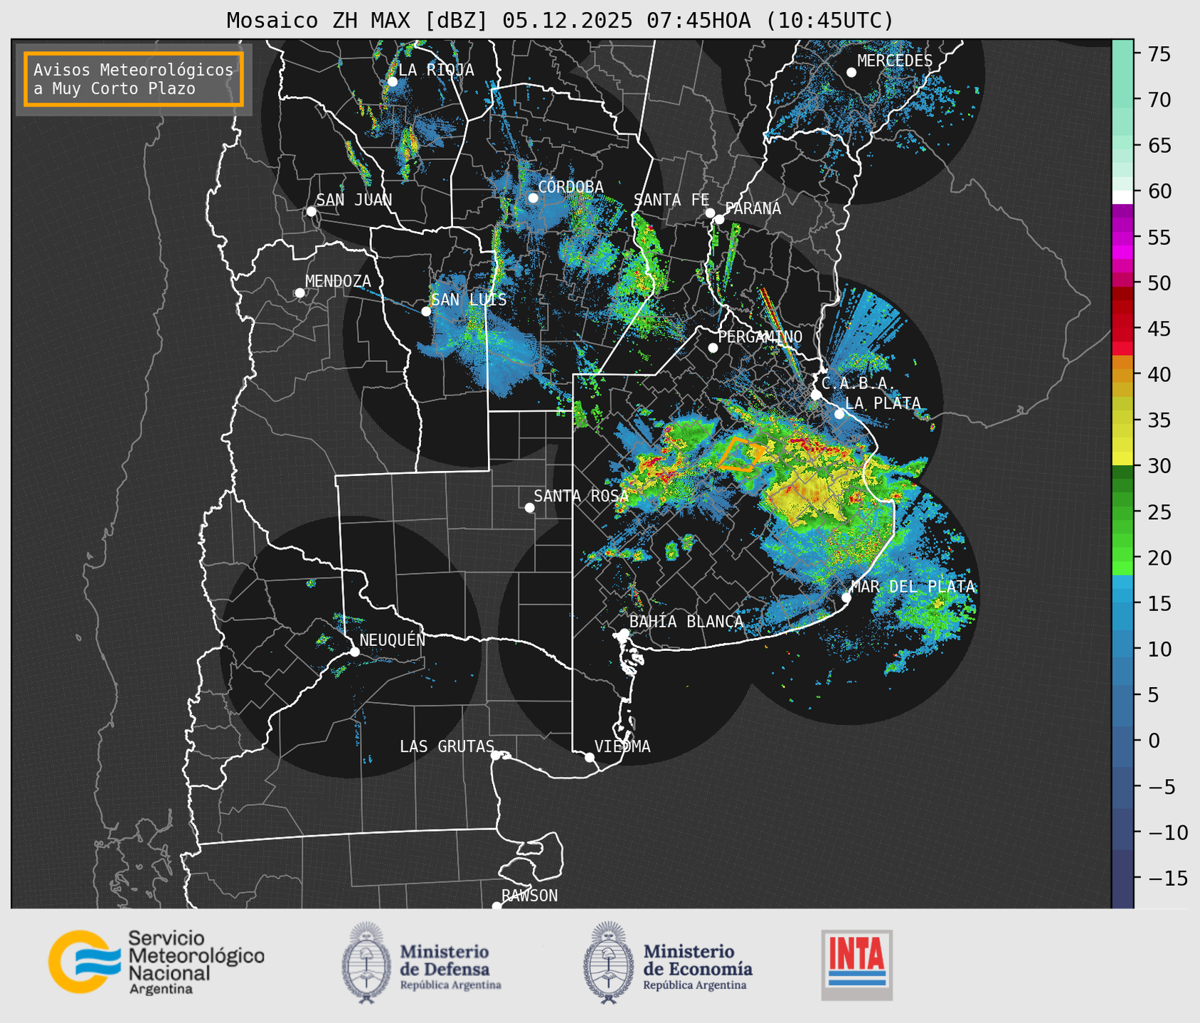The height and width of the screenshot is (1023, 1200).
Task: Click the Viedma city marker dot
Action: (590, 757)
